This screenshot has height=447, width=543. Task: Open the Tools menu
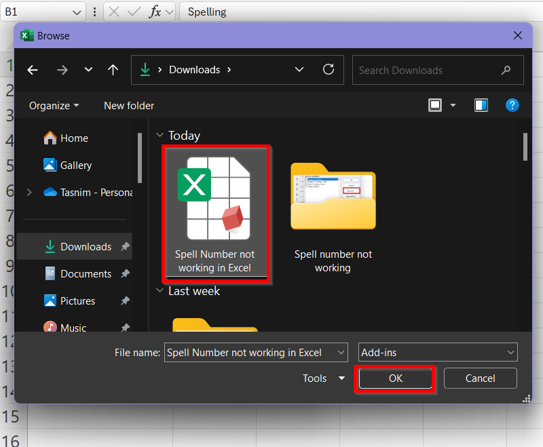pyautogui.click(x=324, y=378)
